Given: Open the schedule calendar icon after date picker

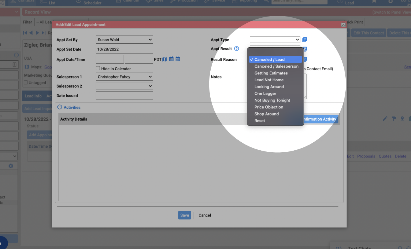Looking at the screenshot, I should pyautogui.click(x=178, y=59).
